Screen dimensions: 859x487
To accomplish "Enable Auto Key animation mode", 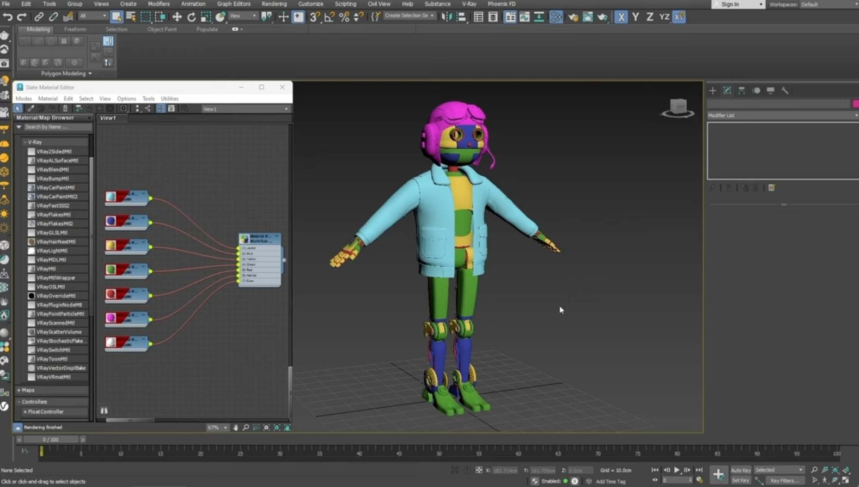I will [x=740, y=470].
